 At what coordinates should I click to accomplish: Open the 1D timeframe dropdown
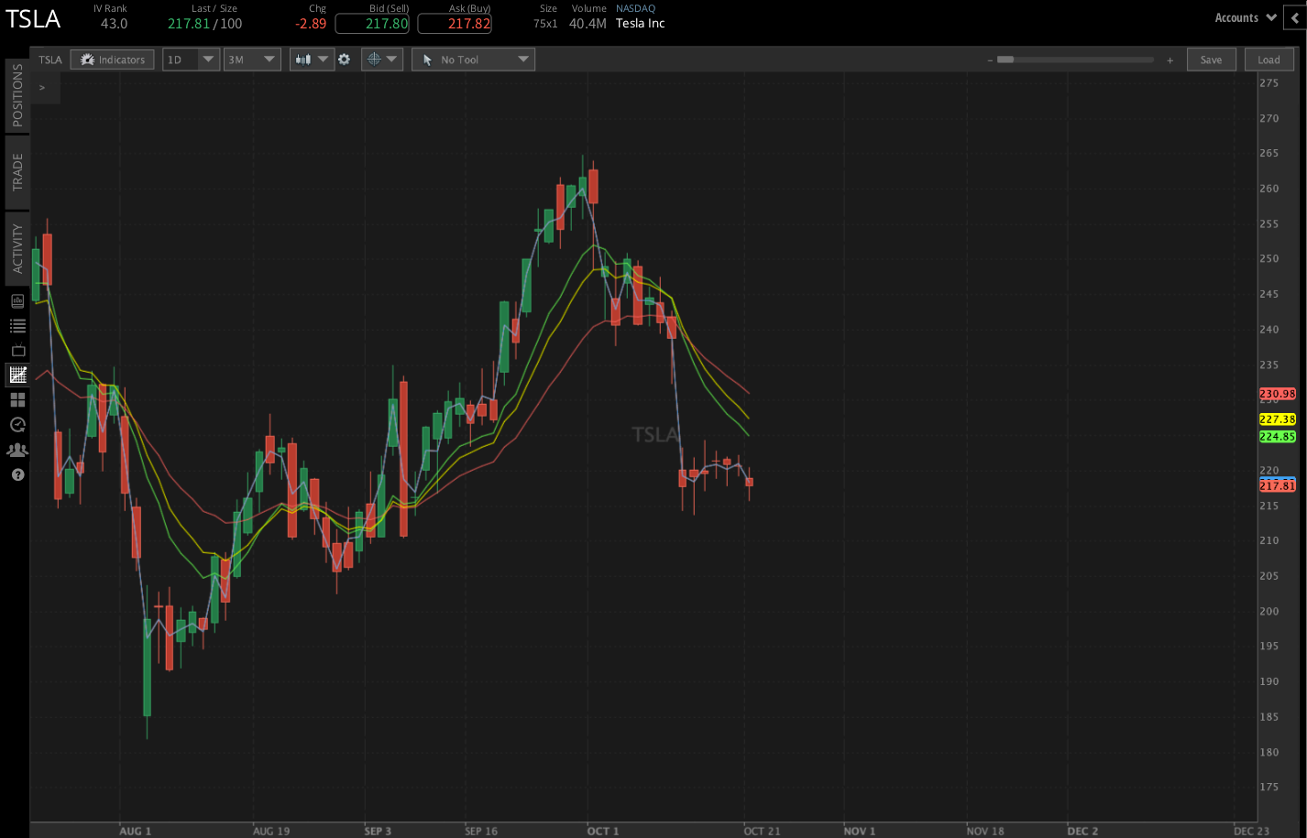coord(190,59)
